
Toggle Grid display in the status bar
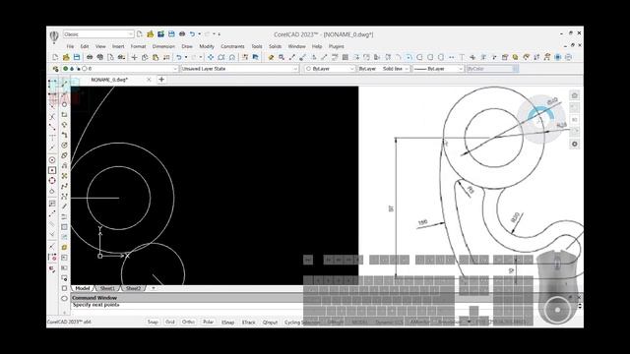(x=170, y=322)
